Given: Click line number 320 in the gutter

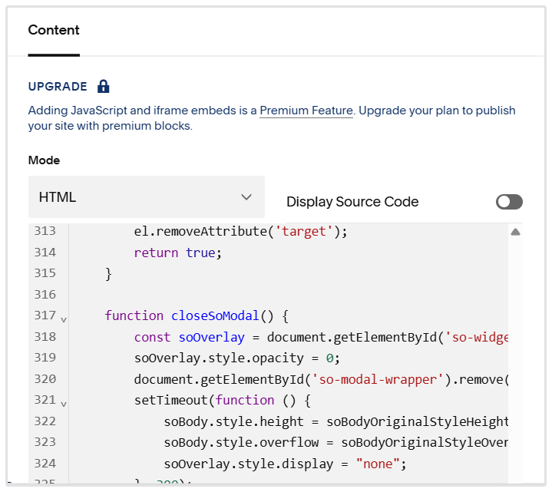Looking at the screenshot, I should tap(45, 379).
